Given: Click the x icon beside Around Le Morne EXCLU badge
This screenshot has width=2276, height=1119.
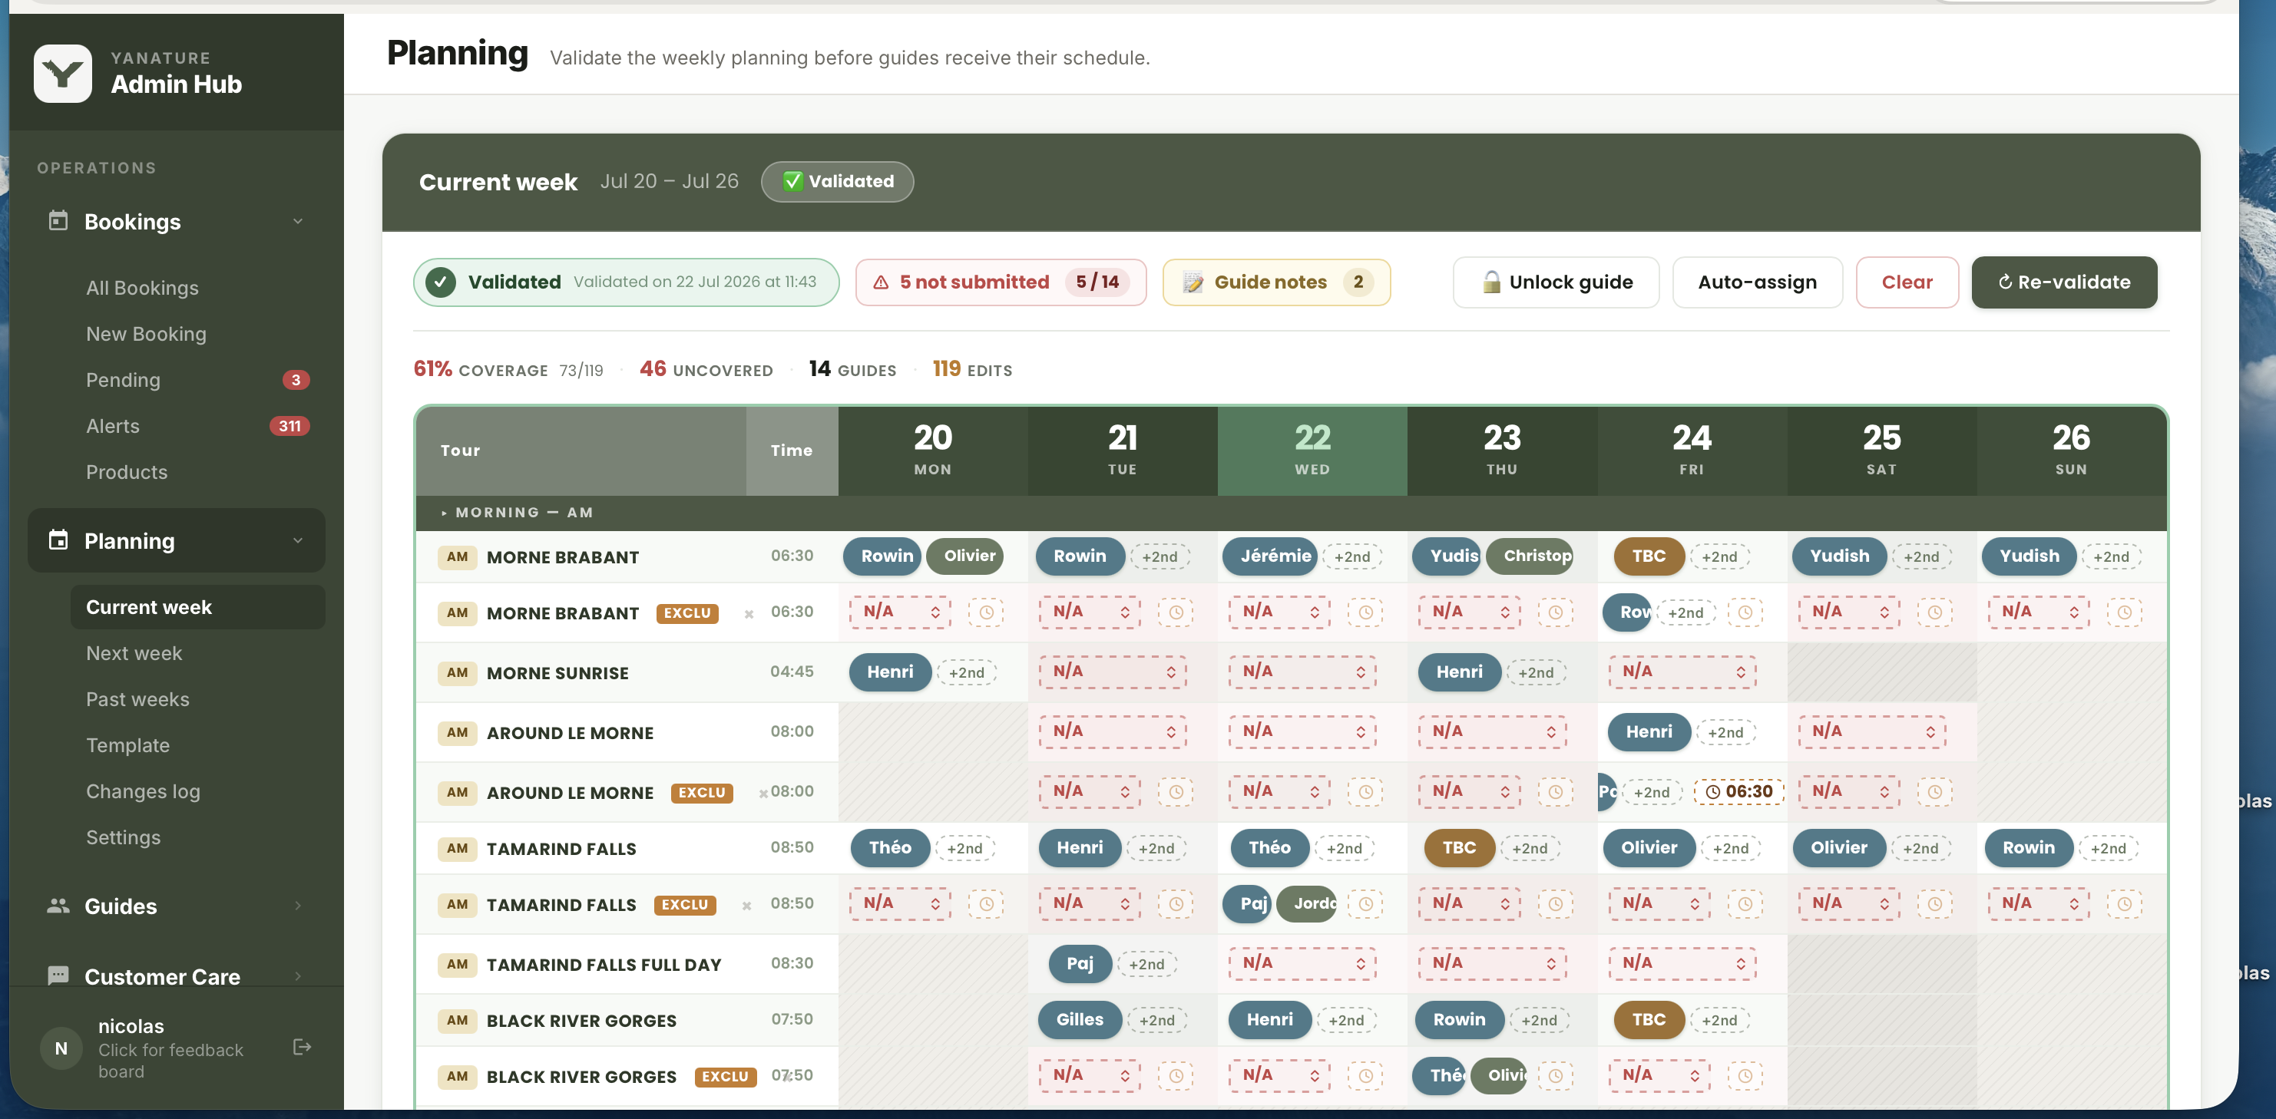Looking at the screenshot, I should pos(763,793).
